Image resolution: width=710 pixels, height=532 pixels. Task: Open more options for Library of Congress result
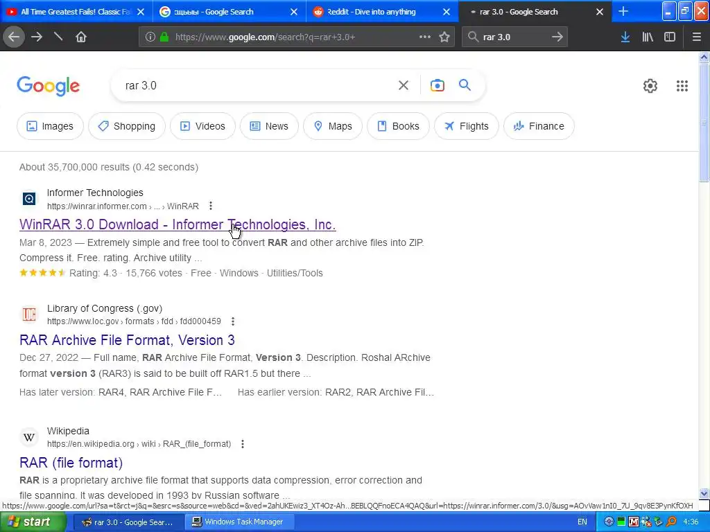233,321
